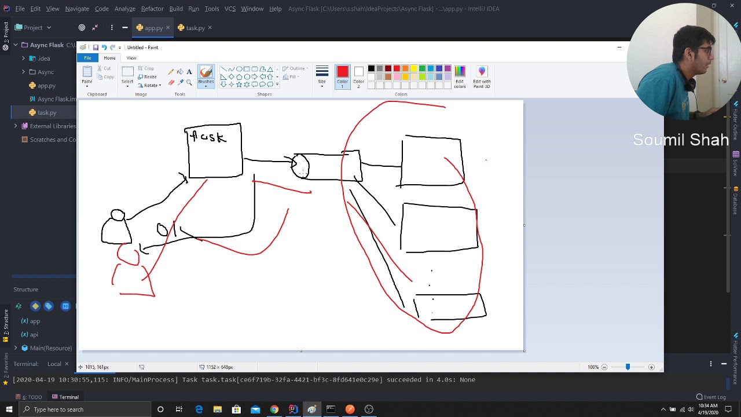Click the locate target icon in Project panel
741x417 pixels.
82,27
